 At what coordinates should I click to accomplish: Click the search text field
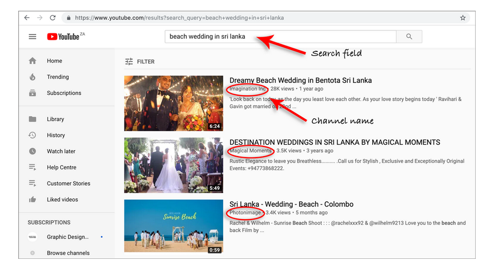(280, 37)
